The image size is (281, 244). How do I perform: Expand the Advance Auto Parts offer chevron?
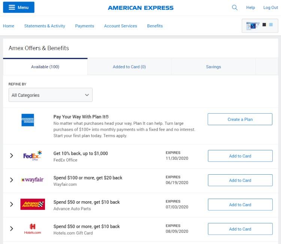coord(12,204)
